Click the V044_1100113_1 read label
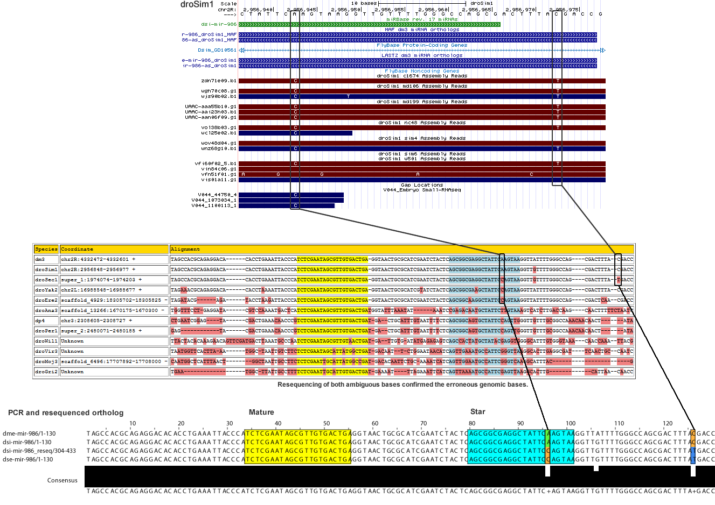The width and height of the screenshot is (715, 505). tap(214, 205)
